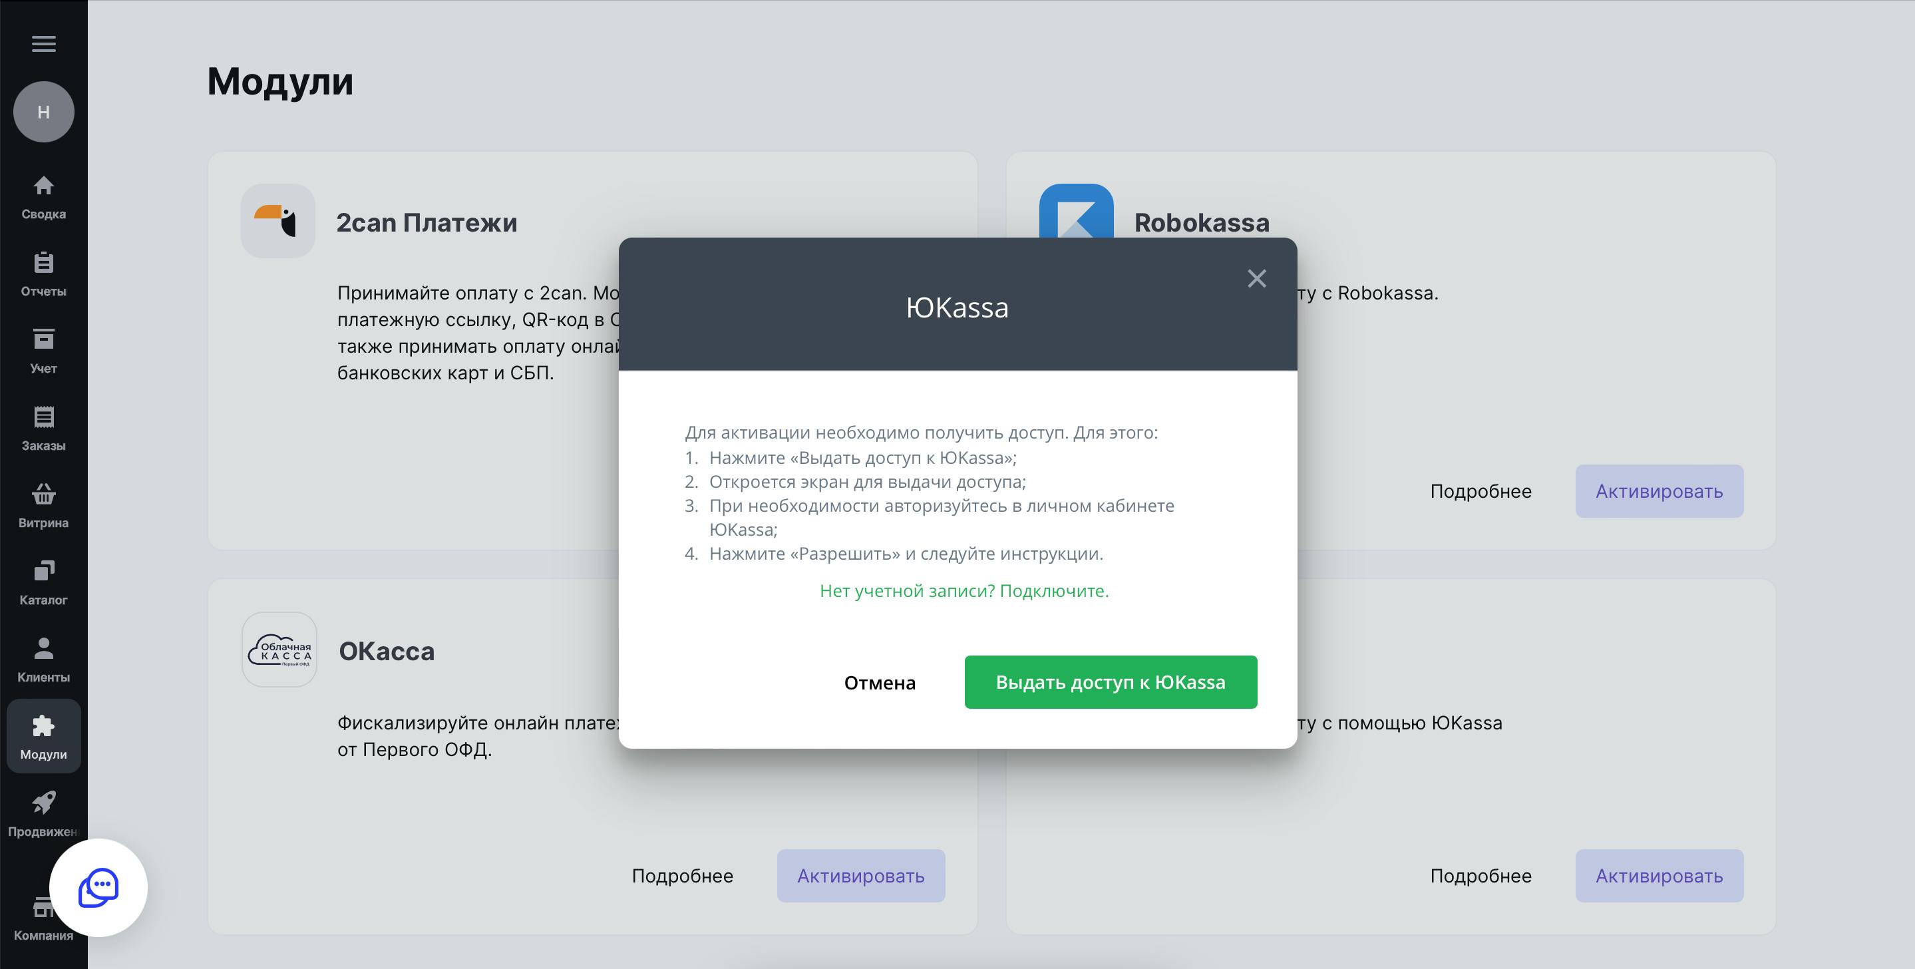Image resolution: width=1915 pixels, height=969 pixels.
Task: Open Подробнее for ОКасса
Action: pyautogui.click(x=683, y=875)
